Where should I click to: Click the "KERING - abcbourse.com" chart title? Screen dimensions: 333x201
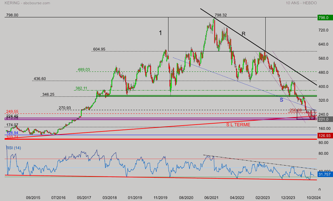coord(27,3)
